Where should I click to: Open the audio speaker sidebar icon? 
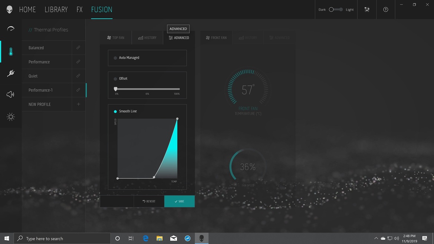click(10, 94)
